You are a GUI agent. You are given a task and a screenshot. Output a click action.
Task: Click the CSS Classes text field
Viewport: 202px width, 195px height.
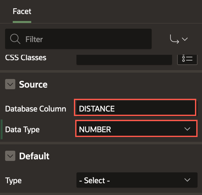tap(124, 59)
